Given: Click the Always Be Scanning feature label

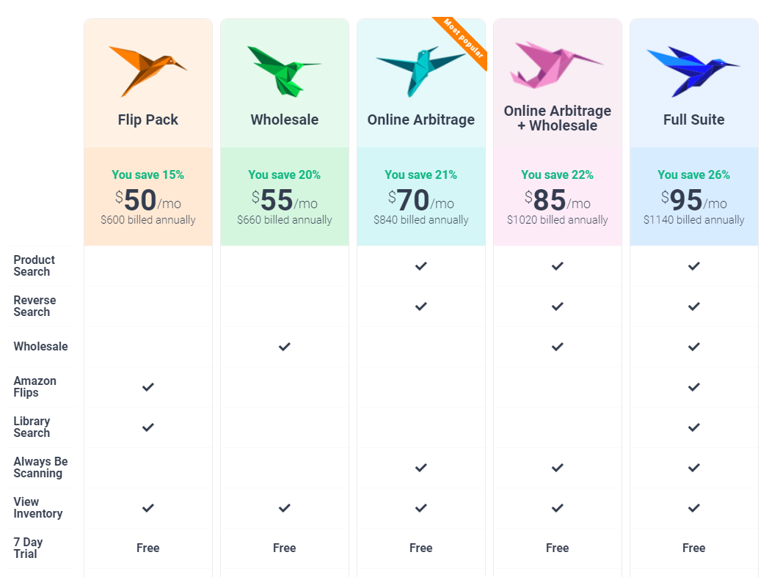Looking at the screenshot, I should (x=40, y=467).
